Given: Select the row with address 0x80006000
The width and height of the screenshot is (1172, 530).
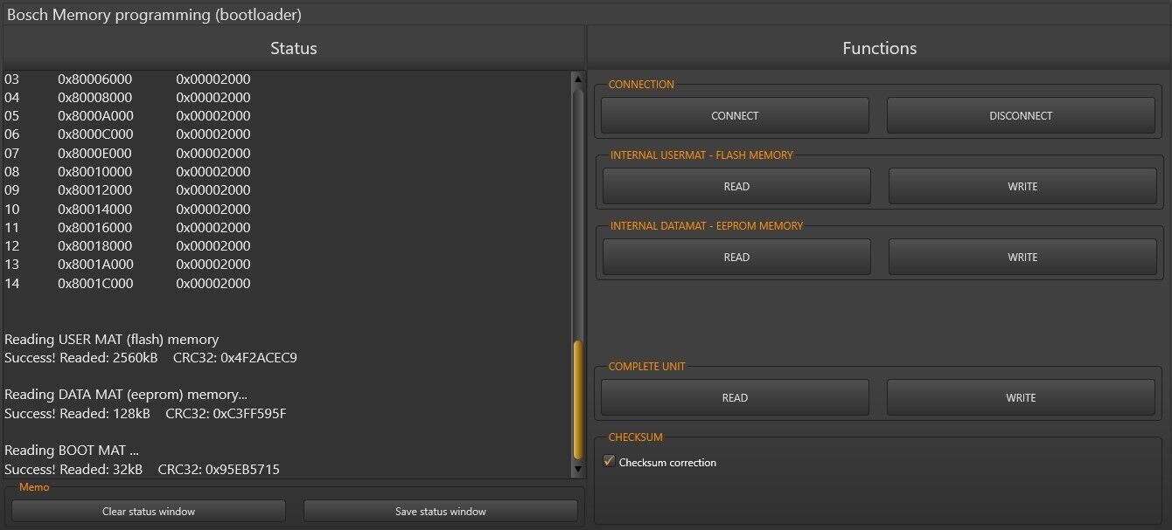Looking at the screenshot, I should tap(128, 79).
